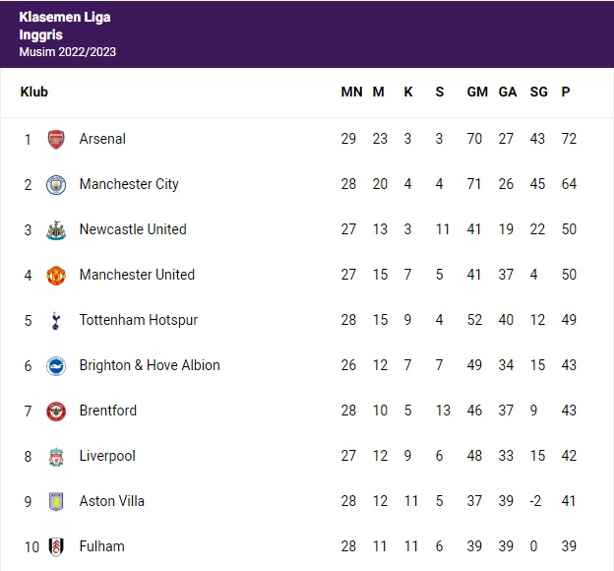
Task: Click the SG goal difference header
Action: coord(537,92)
